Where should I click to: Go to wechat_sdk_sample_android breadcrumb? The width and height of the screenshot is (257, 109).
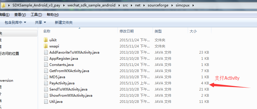pos(92,5)
